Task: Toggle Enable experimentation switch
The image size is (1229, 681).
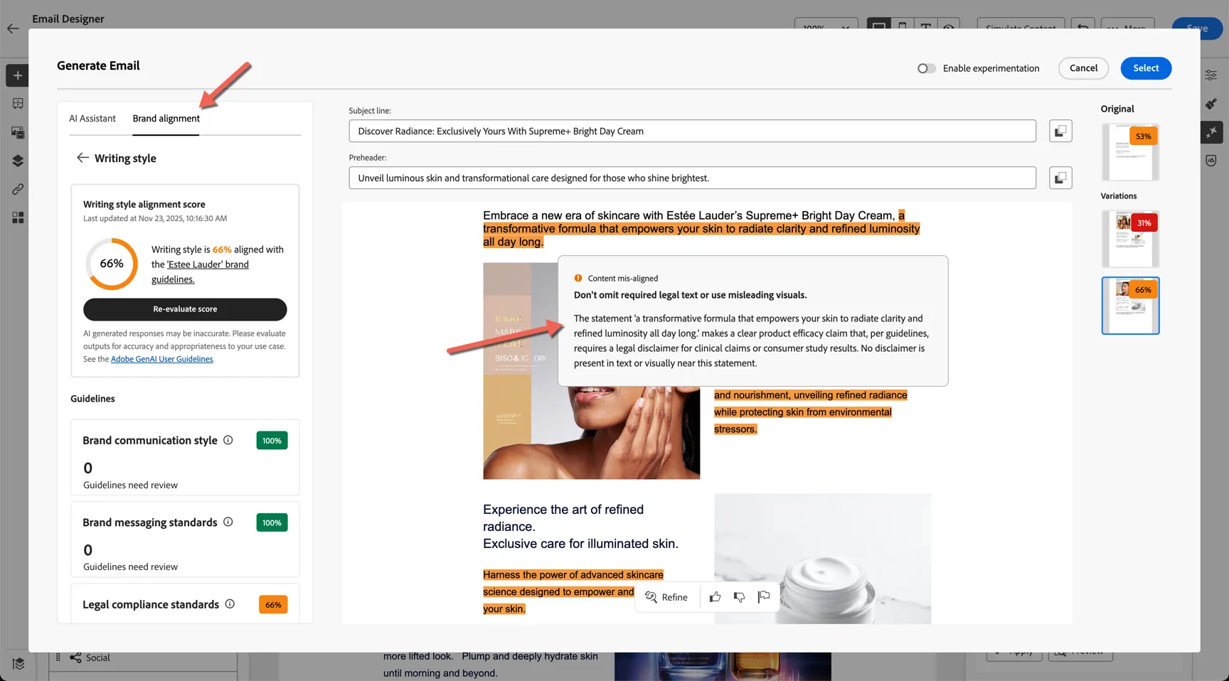Action: coord(926,68)
